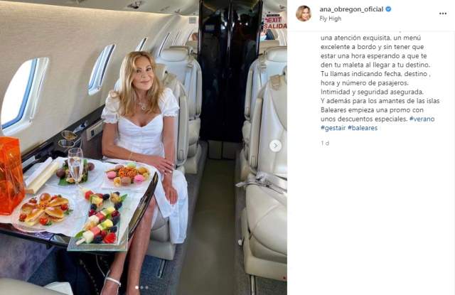Open the ana_obregon_oficial username link
Image resolution: width=455 pixels, height=295 pixels.
pos(351,9)
